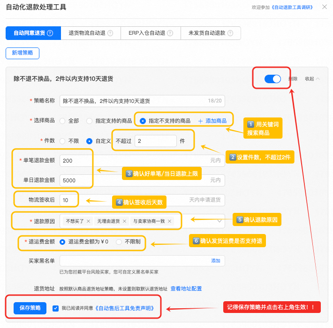Open the 未发货自动退款 tab
Image resolution: width=333 pixels, height=328 pixels.
coord(207,33)
